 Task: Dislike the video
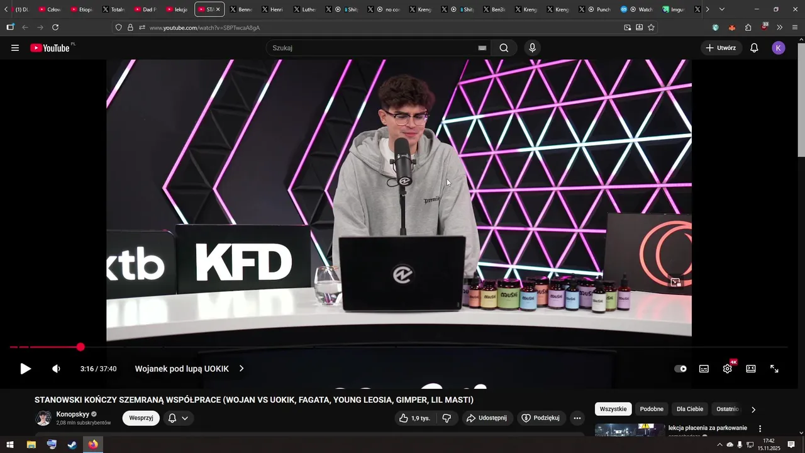click(447, 418)
